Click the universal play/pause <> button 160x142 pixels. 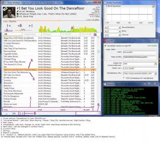coord(20,26)
